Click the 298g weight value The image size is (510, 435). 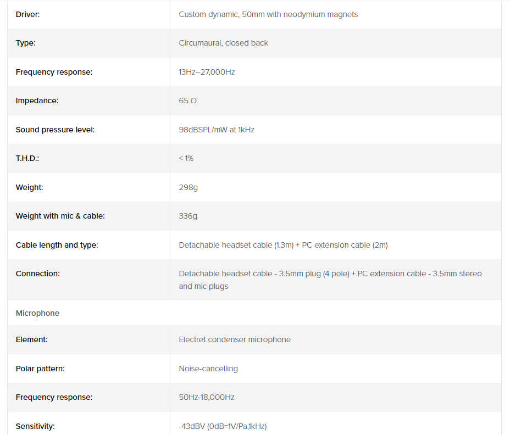[188, 187]
